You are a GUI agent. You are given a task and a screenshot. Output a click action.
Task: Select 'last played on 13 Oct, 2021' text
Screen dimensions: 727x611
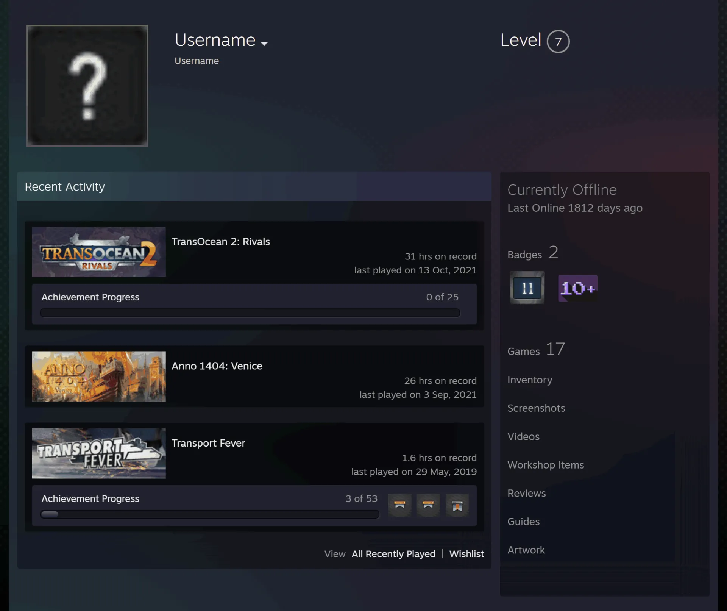click(415, 270)
